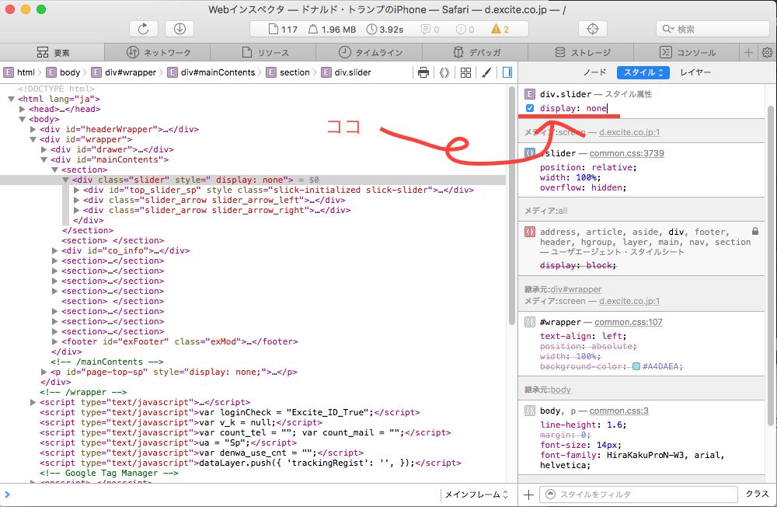This screenshot has height=507, width=777.
Task: Switch to the ストレージ tab
Action: coord(581,52)
